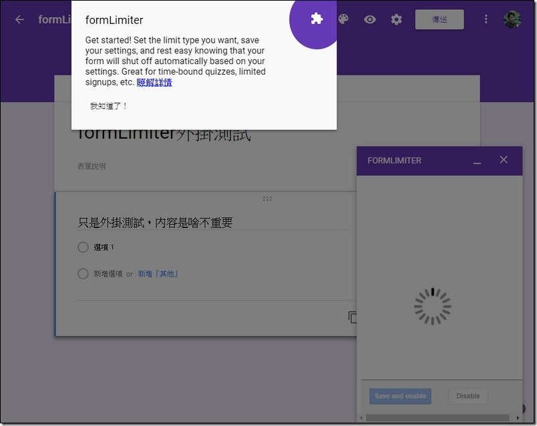Preview the form with eye icon
The width and height of the screenshot is (537, 426).
click(370, 19)
